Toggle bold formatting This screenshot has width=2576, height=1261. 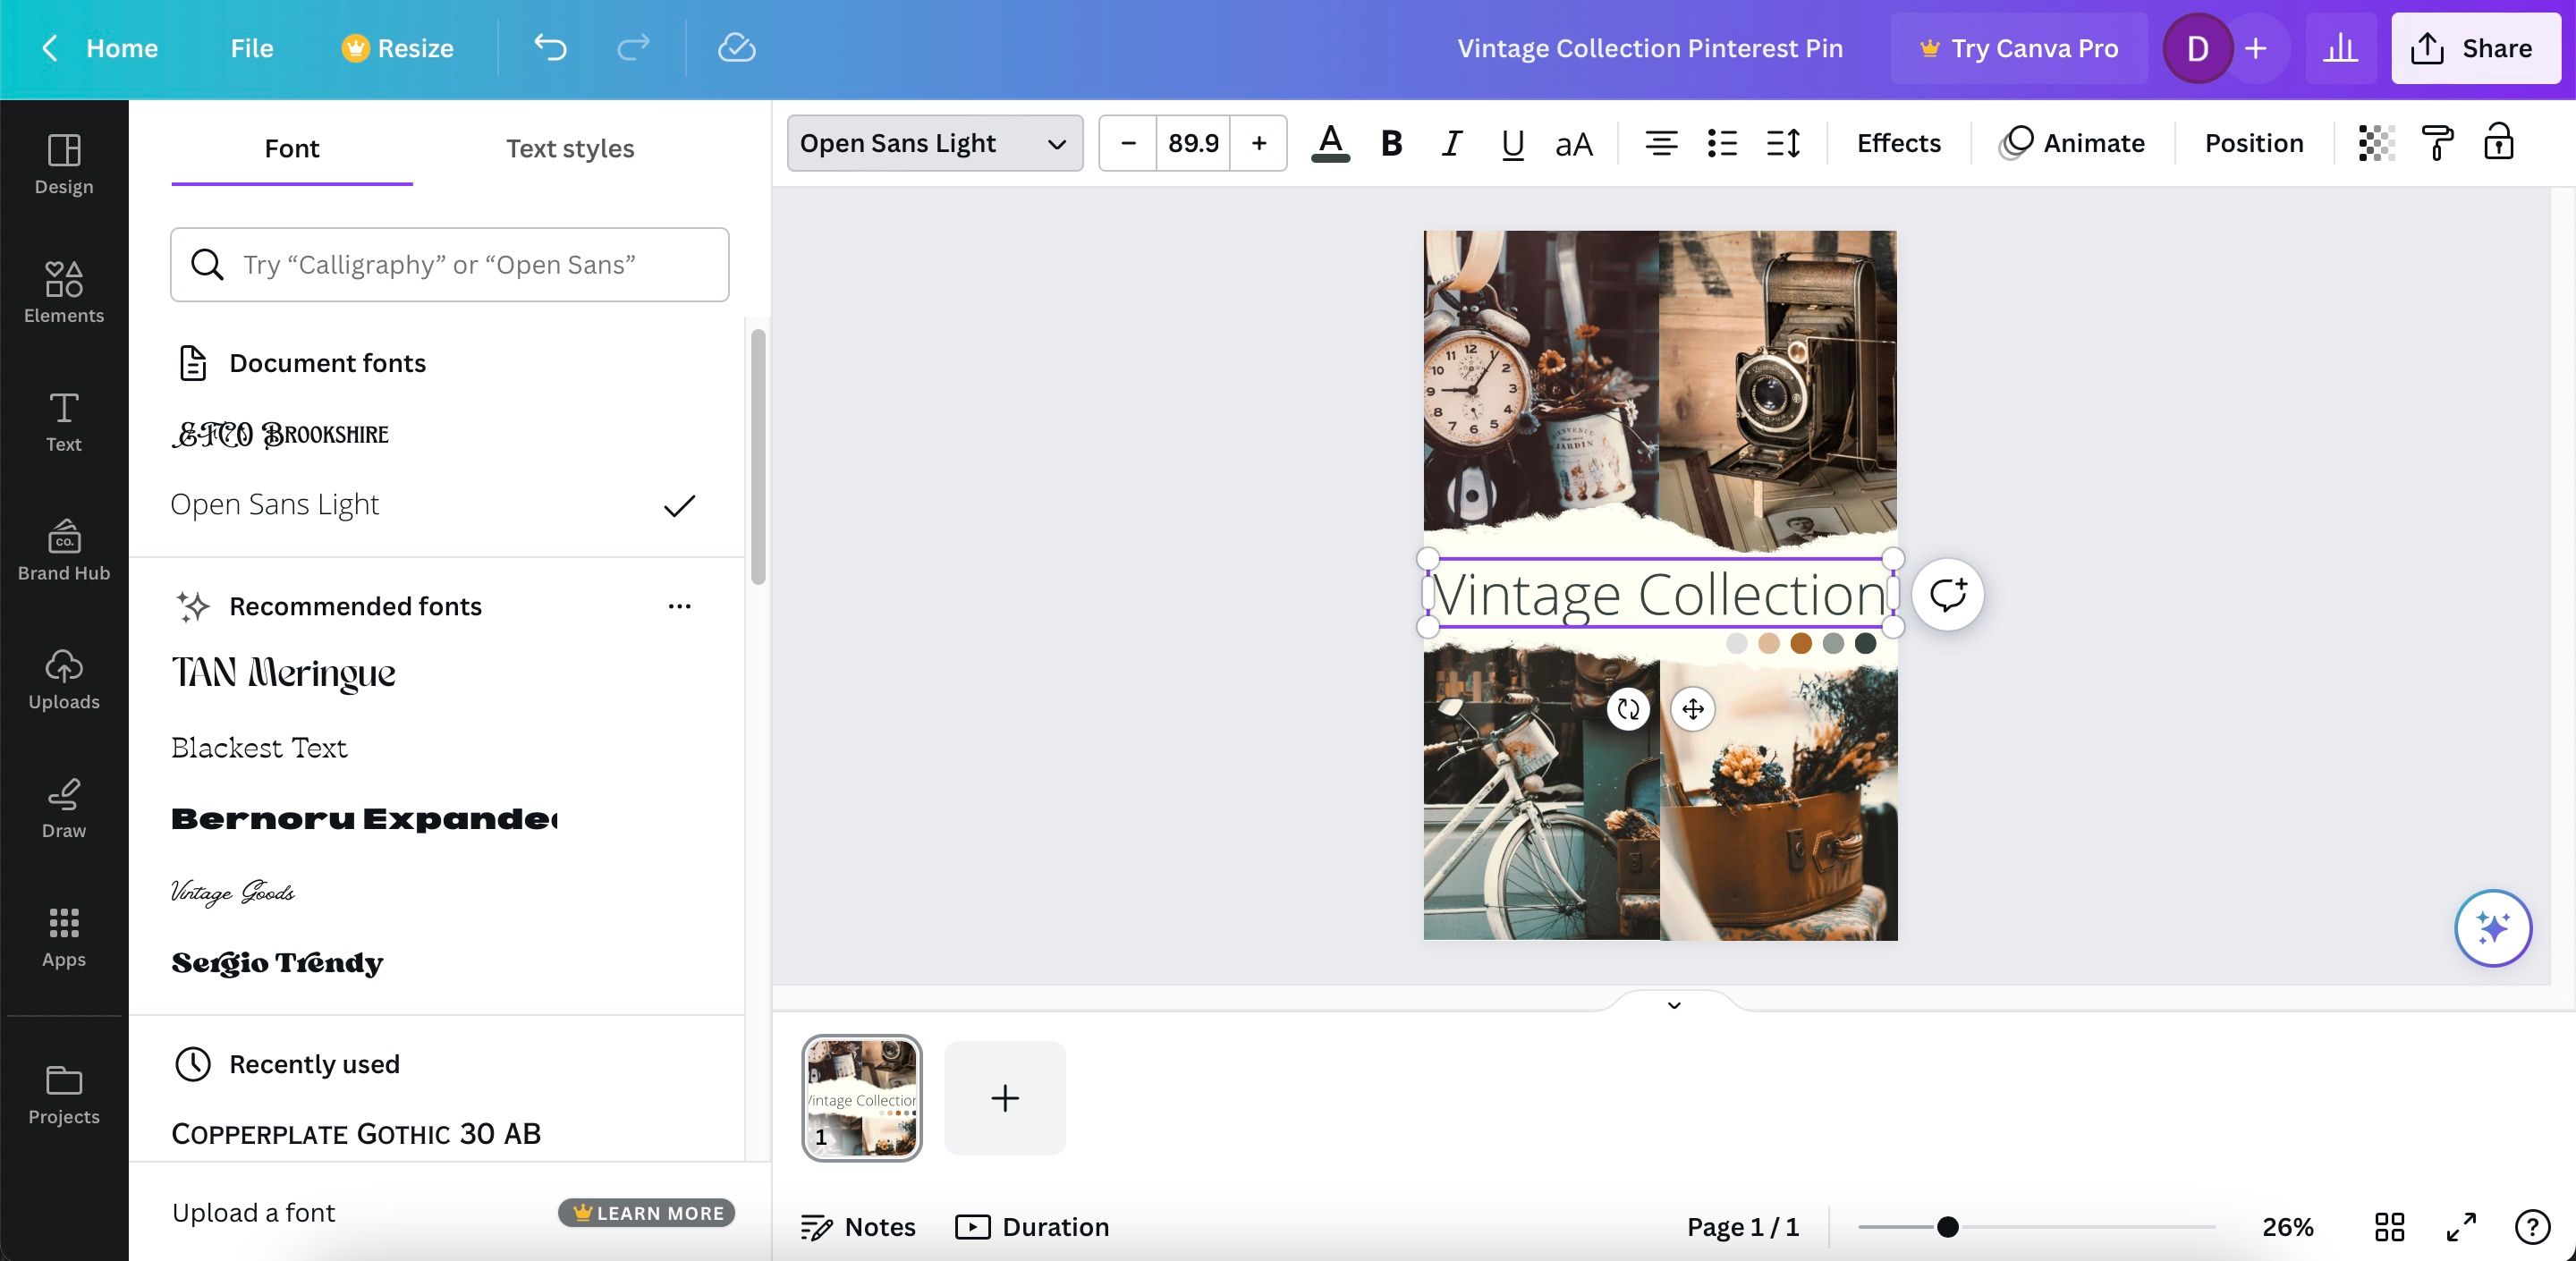click(1391, 143)
